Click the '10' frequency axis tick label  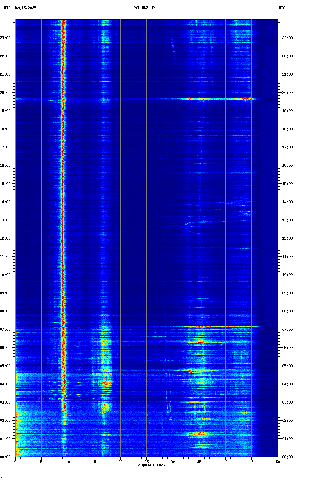pyautogui.click(x=68, y=462)
